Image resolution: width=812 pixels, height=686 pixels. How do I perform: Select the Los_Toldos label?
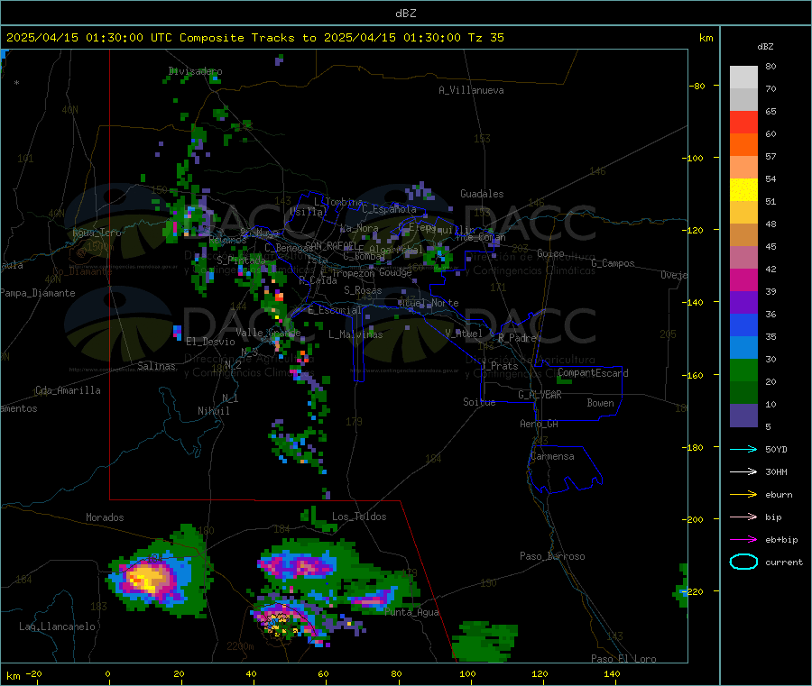coord(359,517)
